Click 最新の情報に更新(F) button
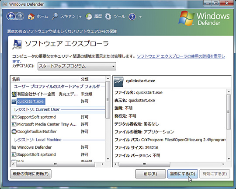Image resolution: width=236 pixels, height=189 pixels. click(x=31, y=174)
